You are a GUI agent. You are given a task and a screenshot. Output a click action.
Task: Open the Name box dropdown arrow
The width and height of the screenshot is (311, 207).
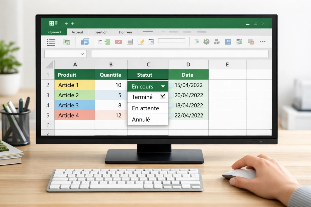82,54
